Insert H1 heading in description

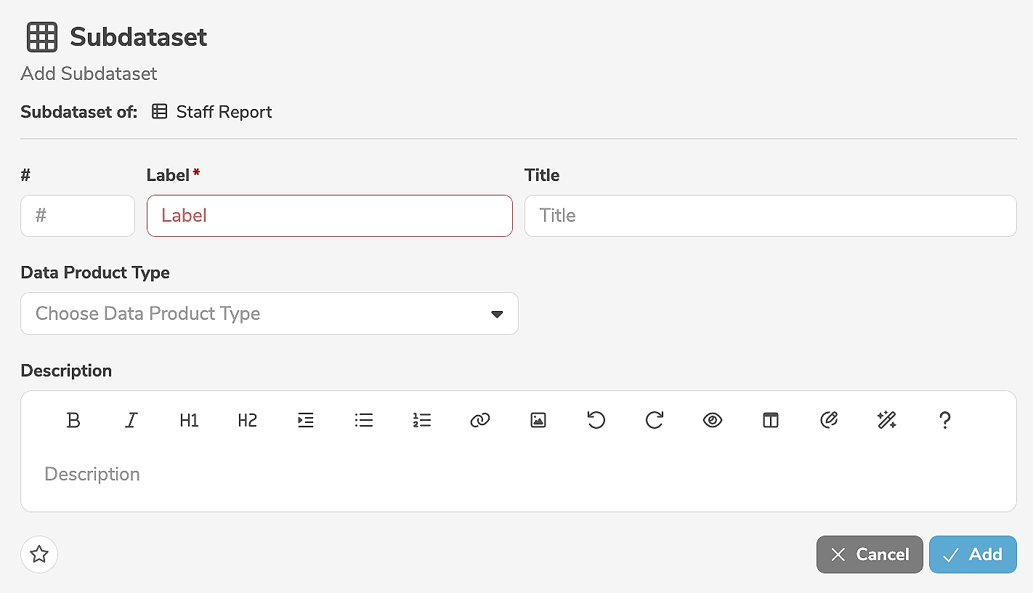189,420
